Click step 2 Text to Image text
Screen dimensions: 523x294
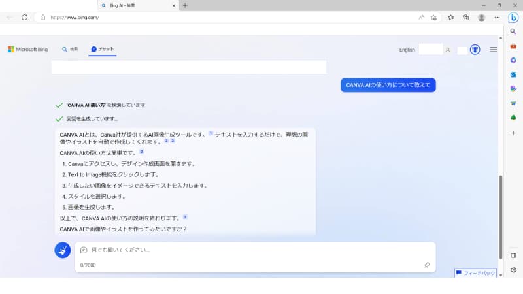tap(114, 174)
